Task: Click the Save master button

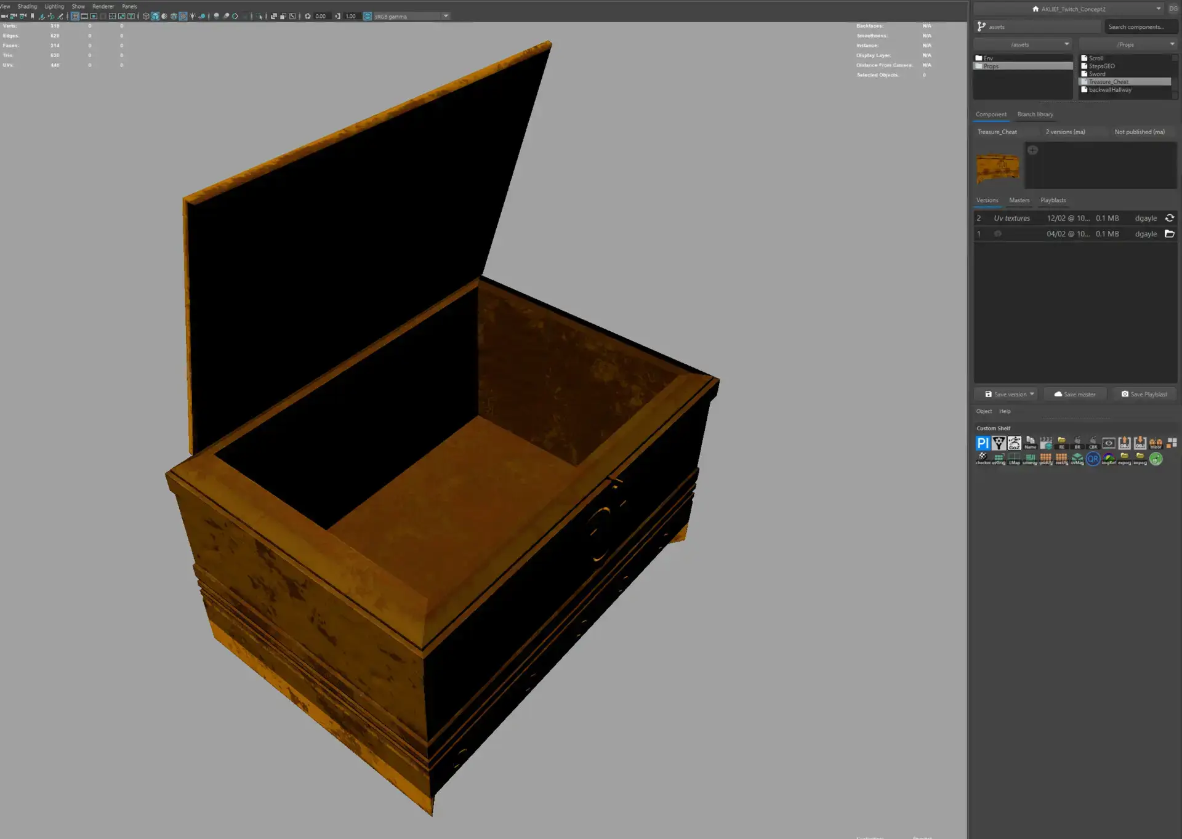Action: pyautogui.click(x=1074, y=394)
